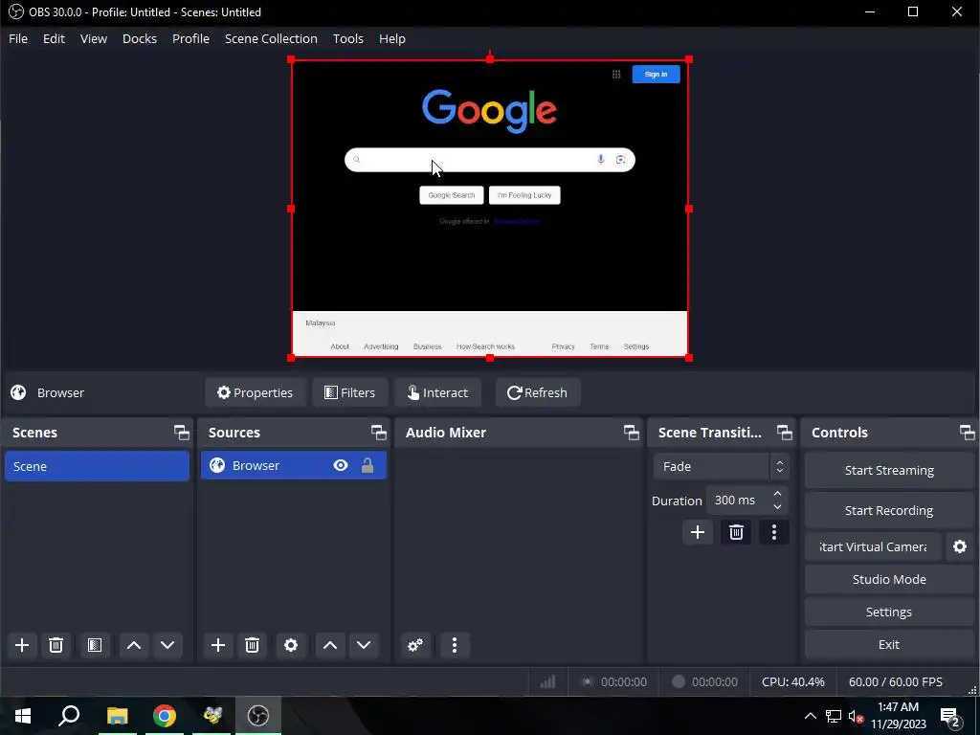Image resolution: width=980 pixels, height=735 pixels.
Task: Open the Scene Collection menu
Action: pyautogui.click(x=271, y=38)
